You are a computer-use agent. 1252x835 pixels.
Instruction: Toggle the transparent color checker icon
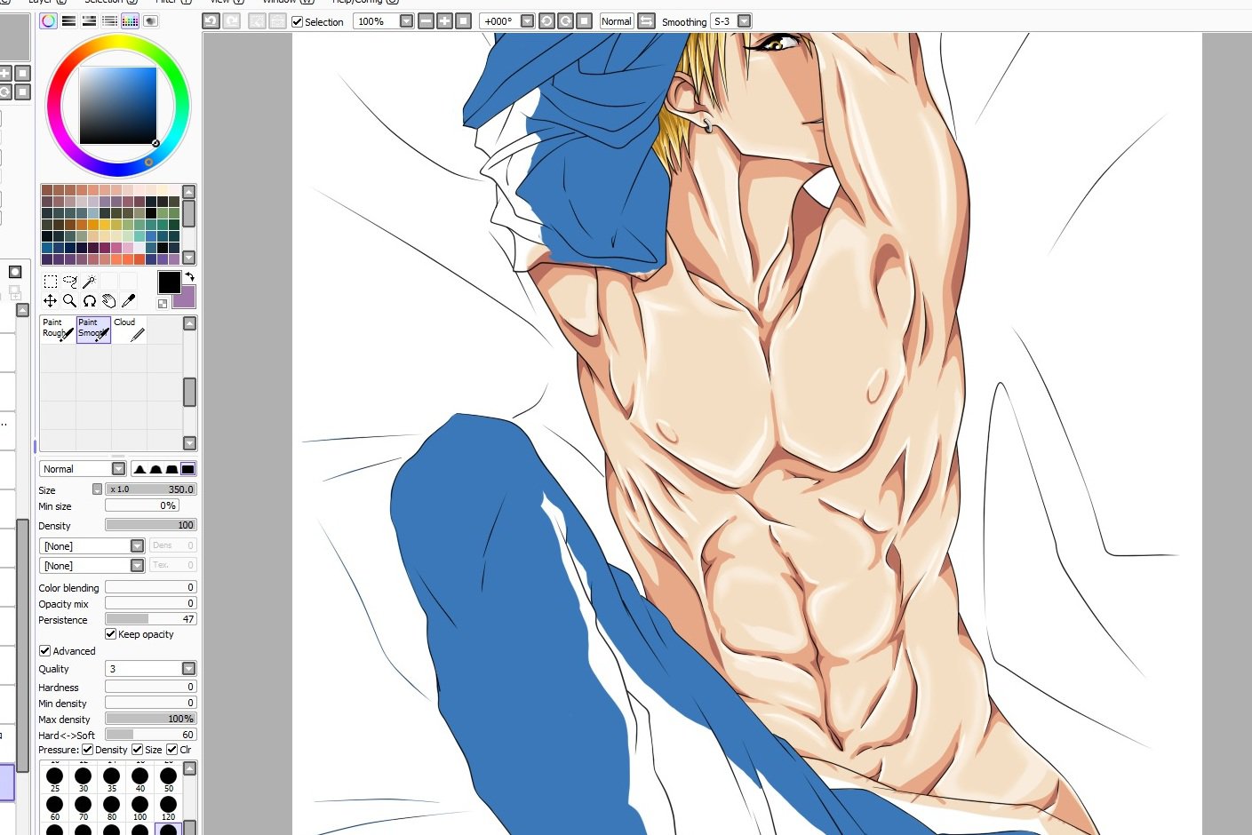[163, 304]
